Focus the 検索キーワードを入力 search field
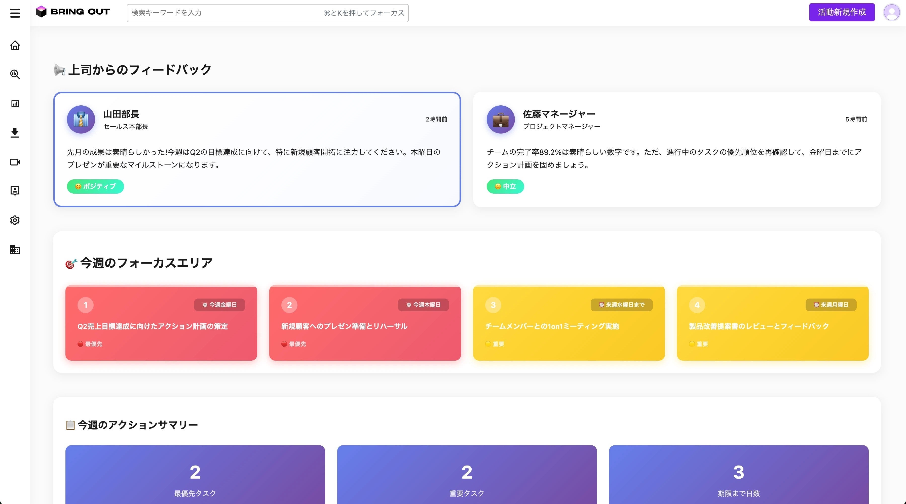Image resolution: width=906 pixels, height=504 pixels. 225,13
